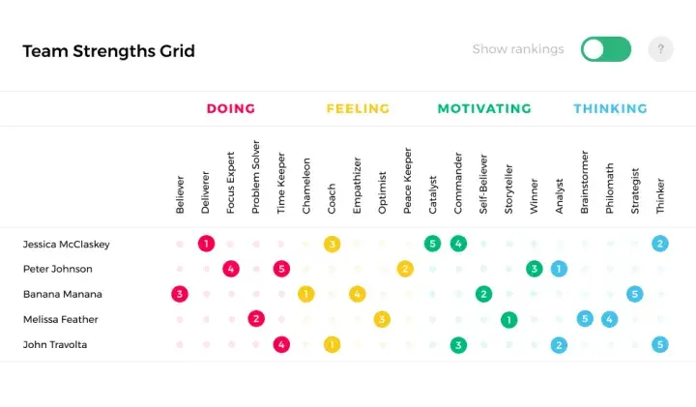Image resolution: width=696 pixels, height=407 pixels.
Task: Select Jessica McClaskey's yellow Coach badge 3
Action: [332, 245]
